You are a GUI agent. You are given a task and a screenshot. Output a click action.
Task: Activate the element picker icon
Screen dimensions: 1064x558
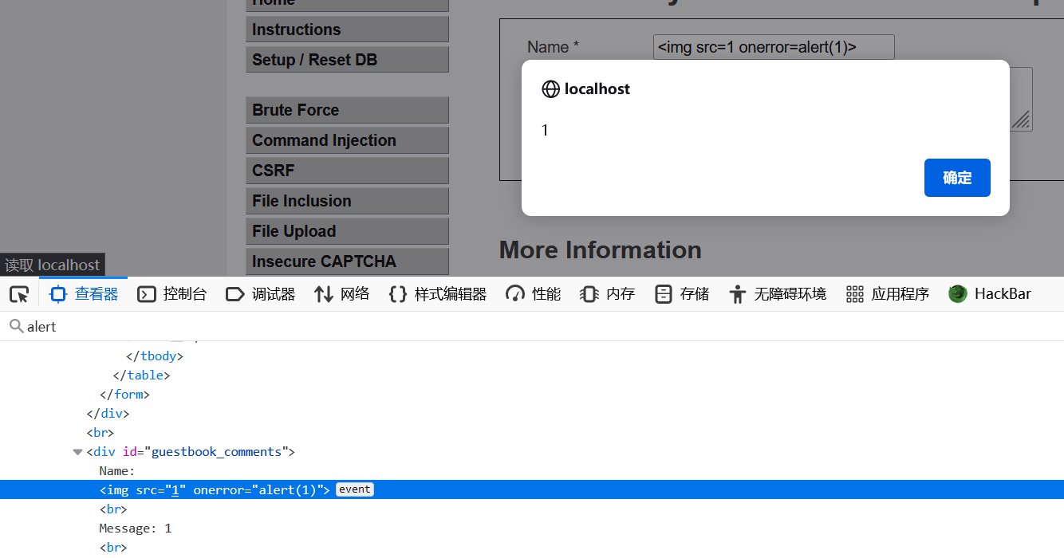coord(19,294)
